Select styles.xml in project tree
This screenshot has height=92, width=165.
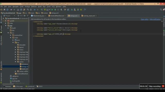(x=24, y=69)
